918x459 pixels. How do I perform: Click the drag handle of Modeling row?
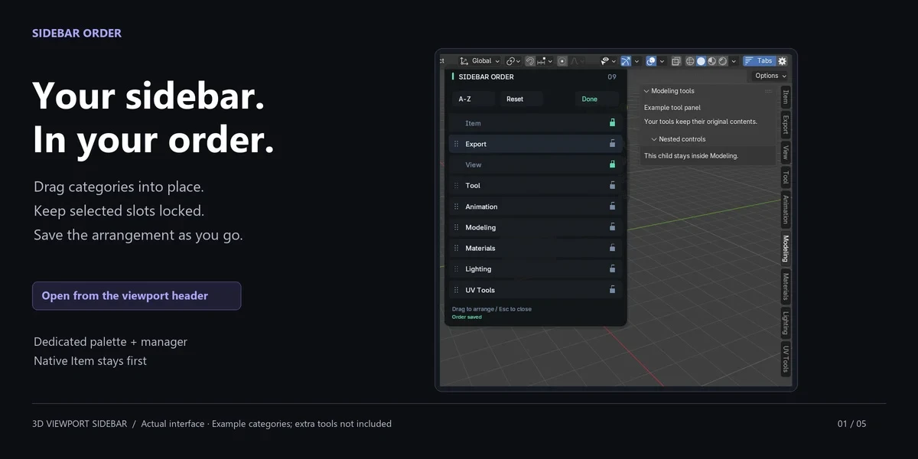pos(457,227)
